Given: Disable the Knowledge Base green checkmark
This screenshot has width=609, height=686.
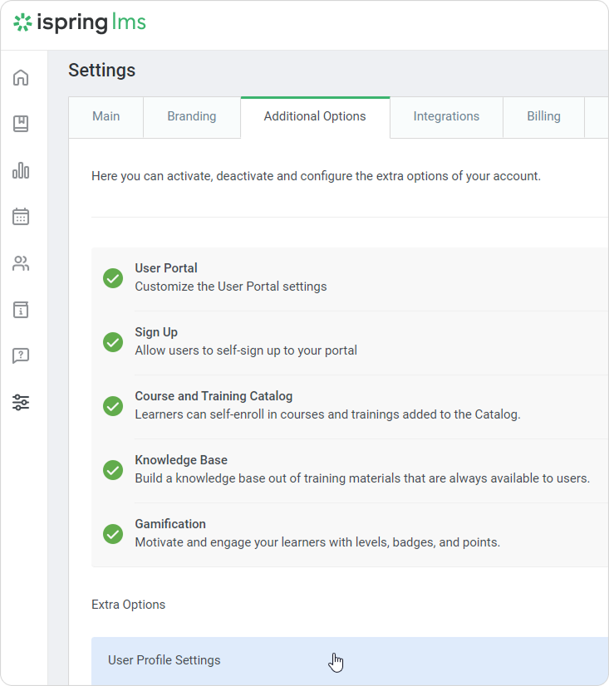Looking at the screenshot, I should (x=113, y=470).
